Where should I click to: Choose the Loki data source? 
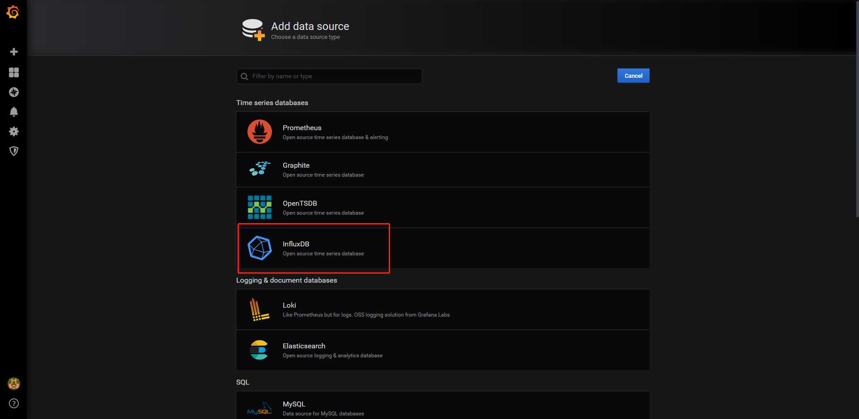click(442, 309)
